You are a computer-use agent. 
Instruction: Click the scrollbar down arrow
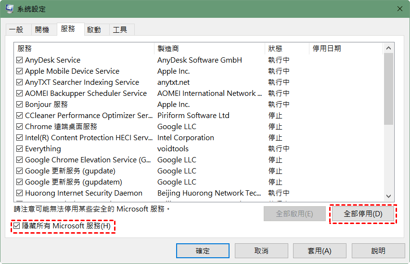(x=388, y=196)
